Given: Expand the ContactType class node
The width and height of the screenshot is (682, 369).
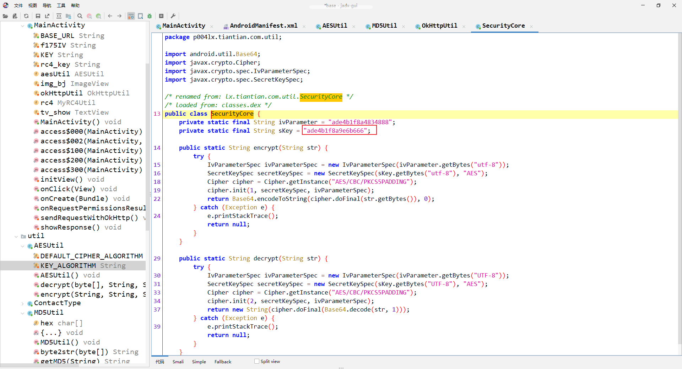Looking at the screenshot, I should [23, 303].
